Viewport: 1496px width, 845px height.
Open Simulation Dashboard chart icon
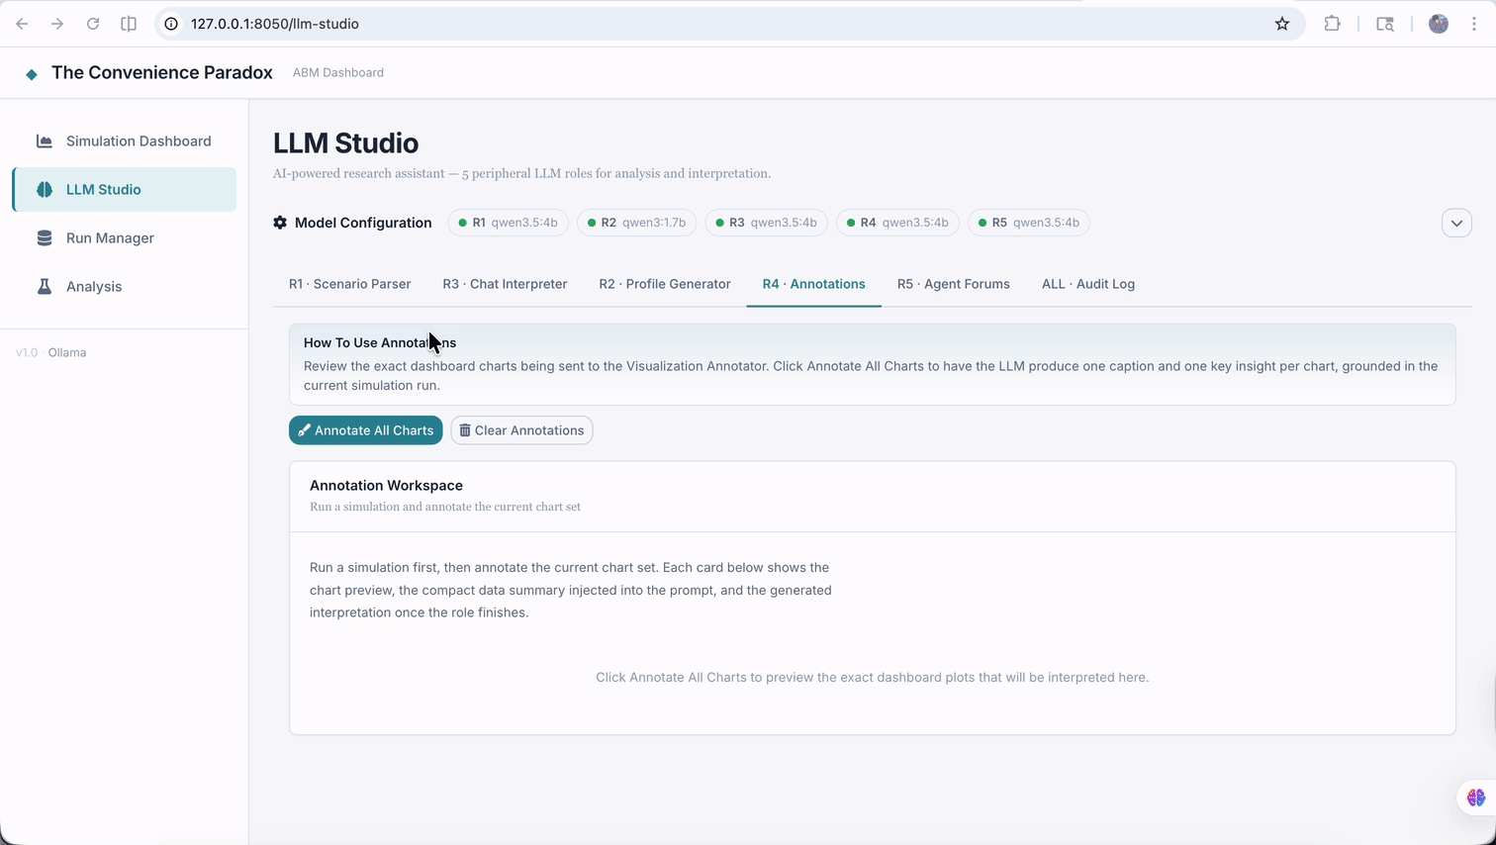click(x=45, y=141)
